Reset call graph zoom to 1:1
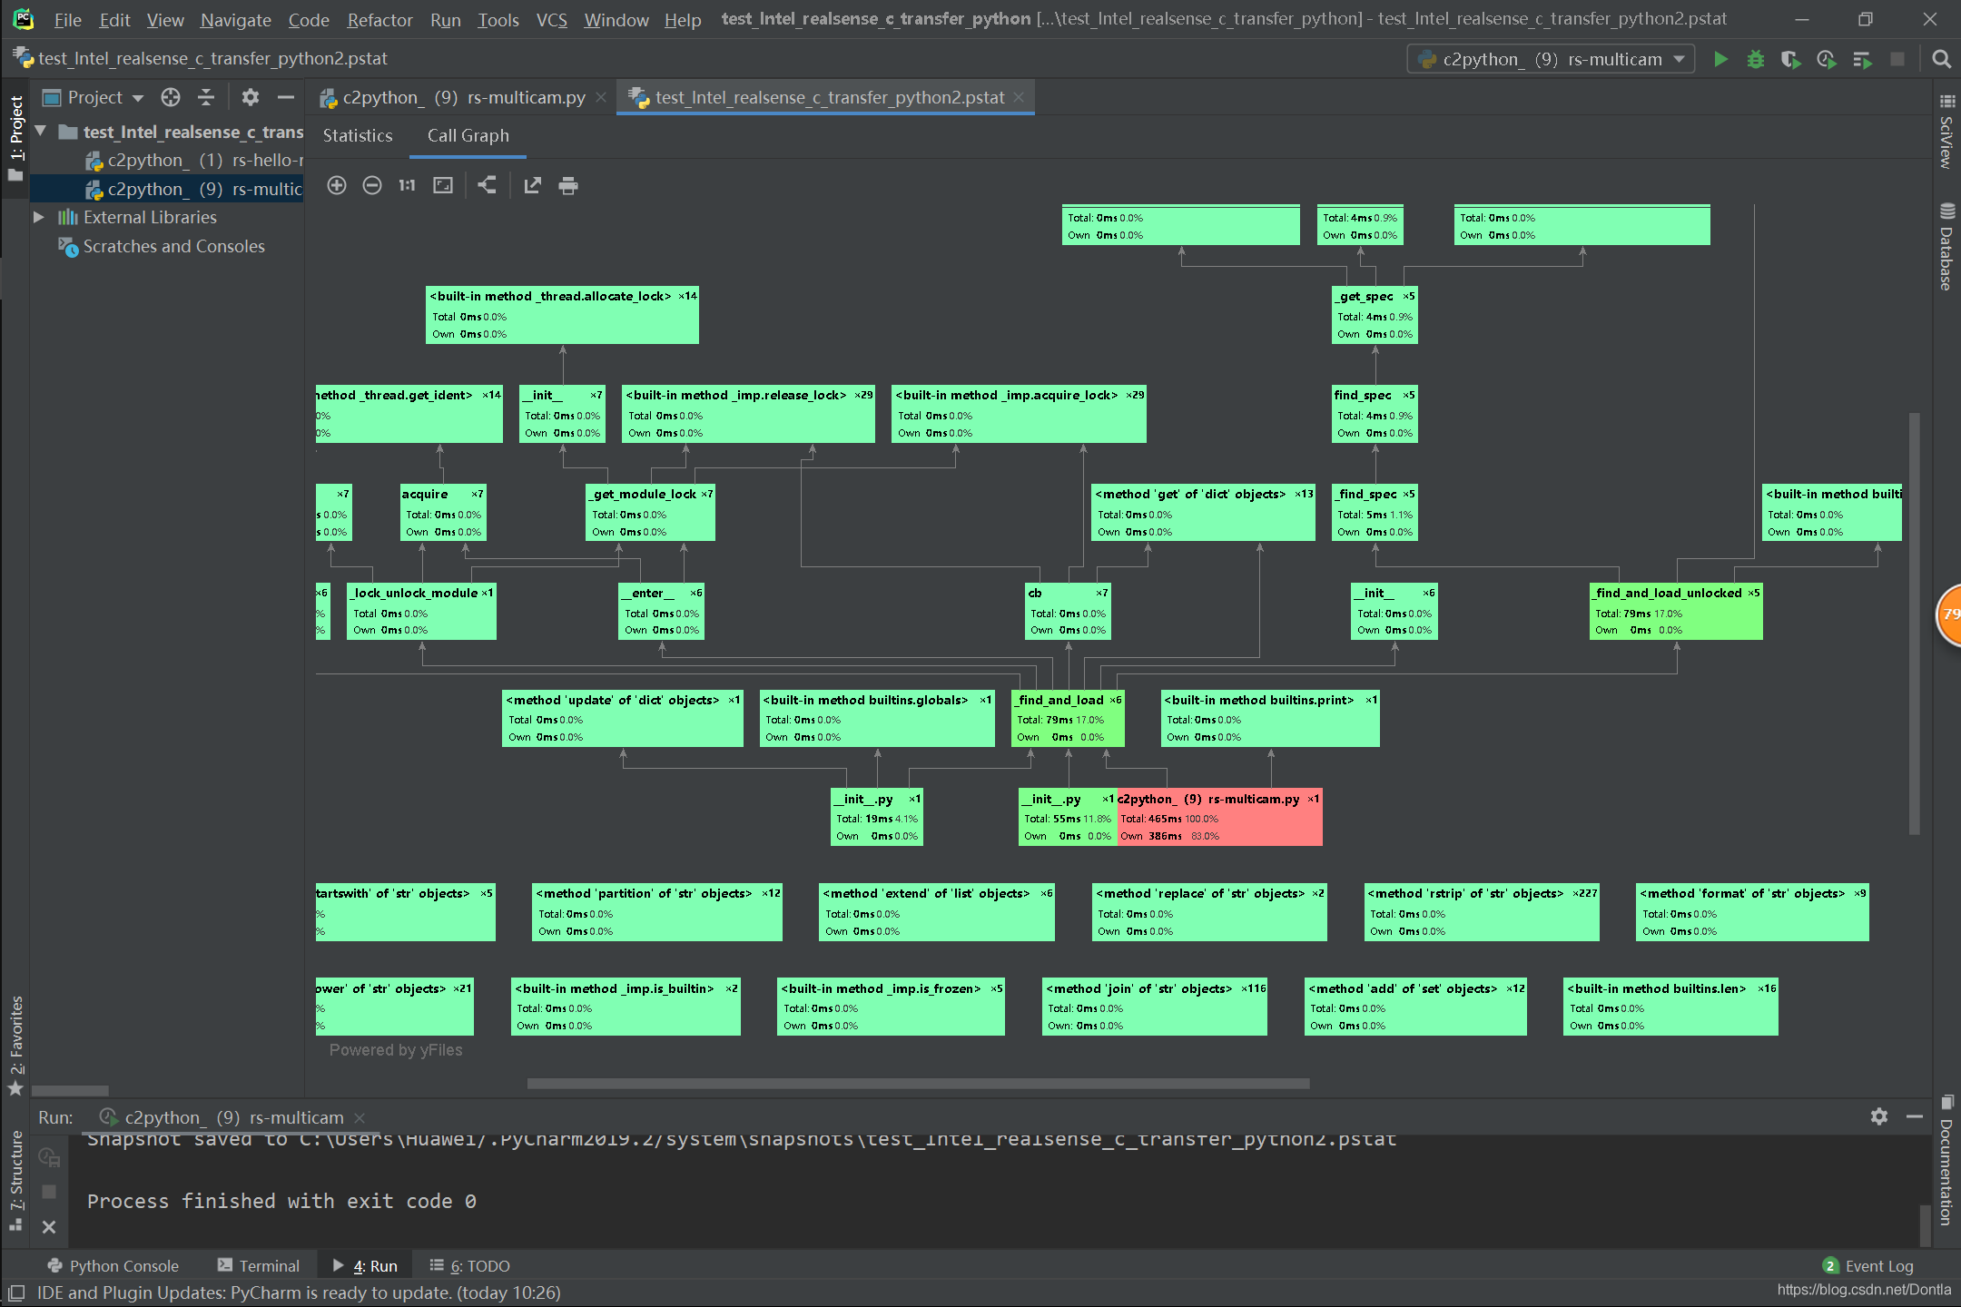The width and height of the screenshot is (1961, 1307). pyautogui.click(x=406, y=185)
